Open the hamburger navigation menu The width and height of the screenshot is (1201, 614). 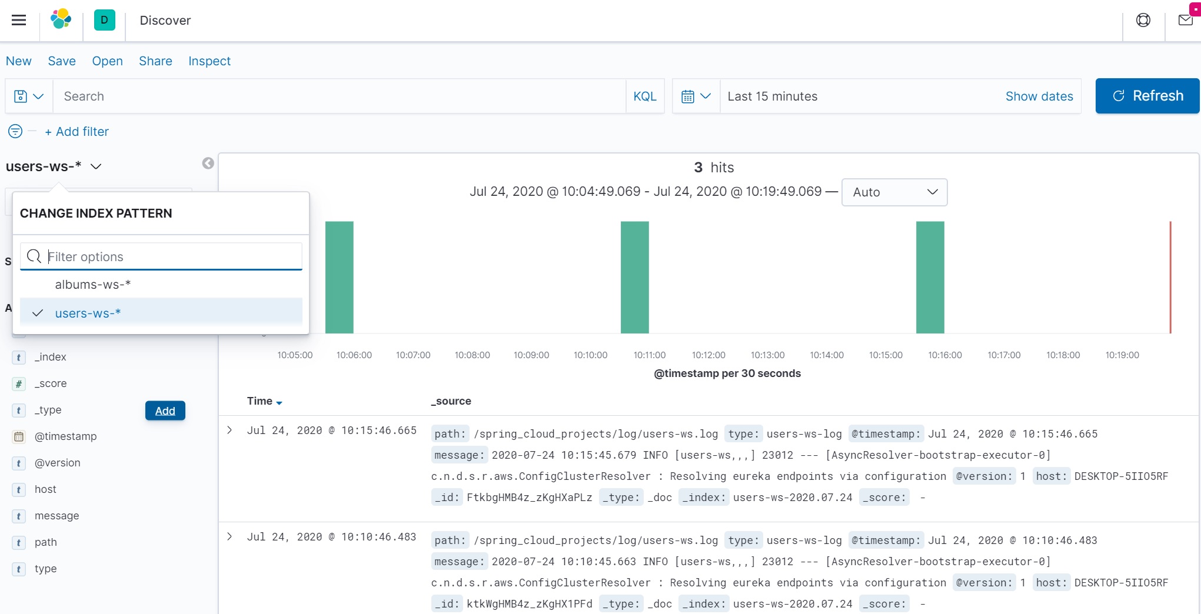(x=19, y=21)
